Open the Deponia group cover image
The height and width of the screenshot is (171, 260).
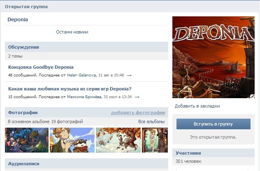coord(214,57)
